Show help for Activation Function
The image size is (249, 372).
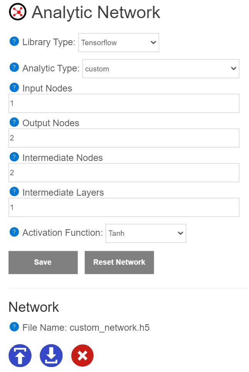point(14,232)
